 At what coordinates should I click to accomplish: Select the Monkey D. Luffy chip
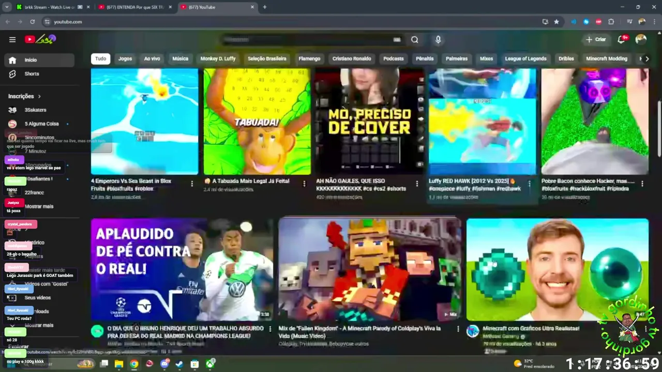click(x=218, y=59)
